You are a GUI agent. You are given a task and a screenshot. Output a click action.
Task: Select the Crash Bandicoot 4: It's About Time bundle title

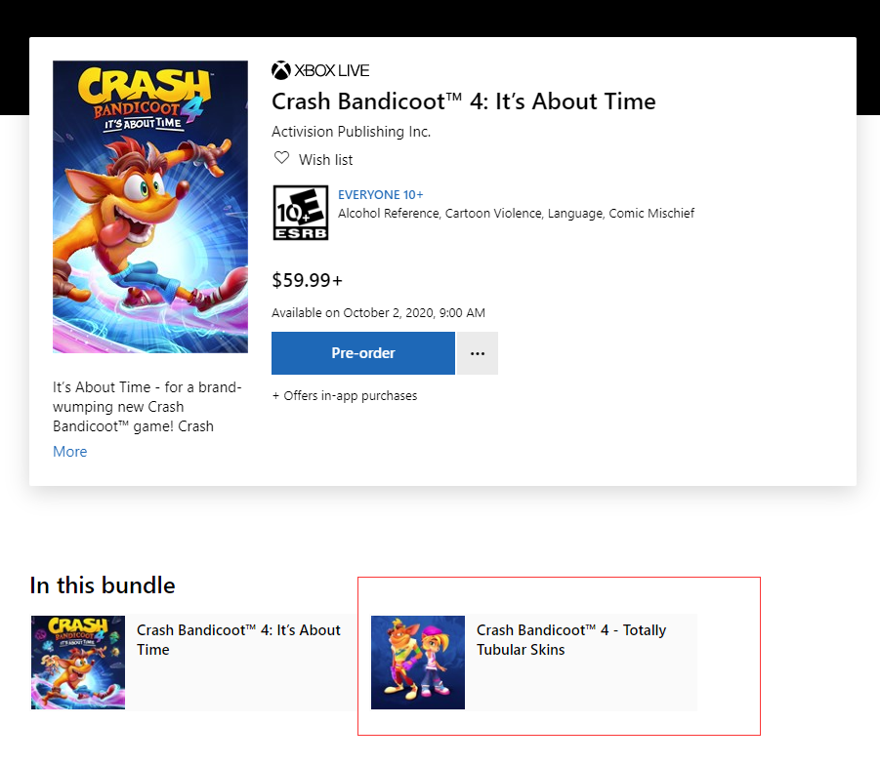point(238,640)
